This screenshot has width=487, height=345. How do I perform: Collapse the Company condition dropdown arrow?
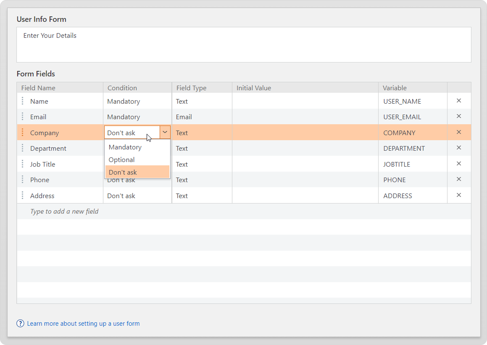pos(165,133)
